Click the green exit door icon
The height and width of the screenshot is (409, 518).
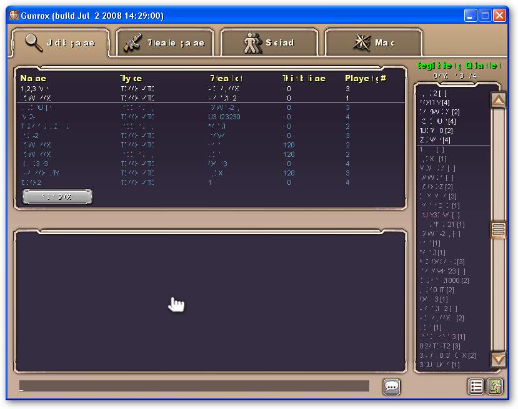click(494, 387)
